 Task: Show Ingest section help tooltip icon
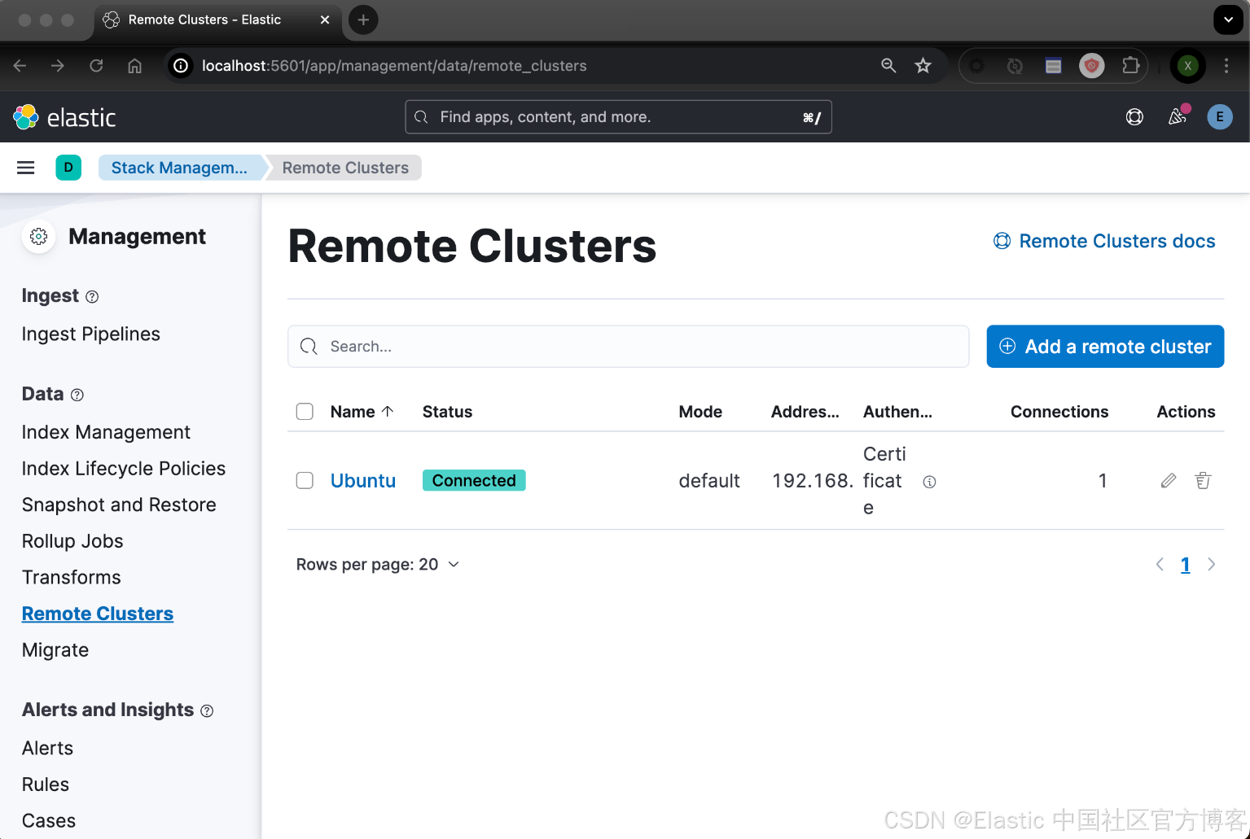92,297
